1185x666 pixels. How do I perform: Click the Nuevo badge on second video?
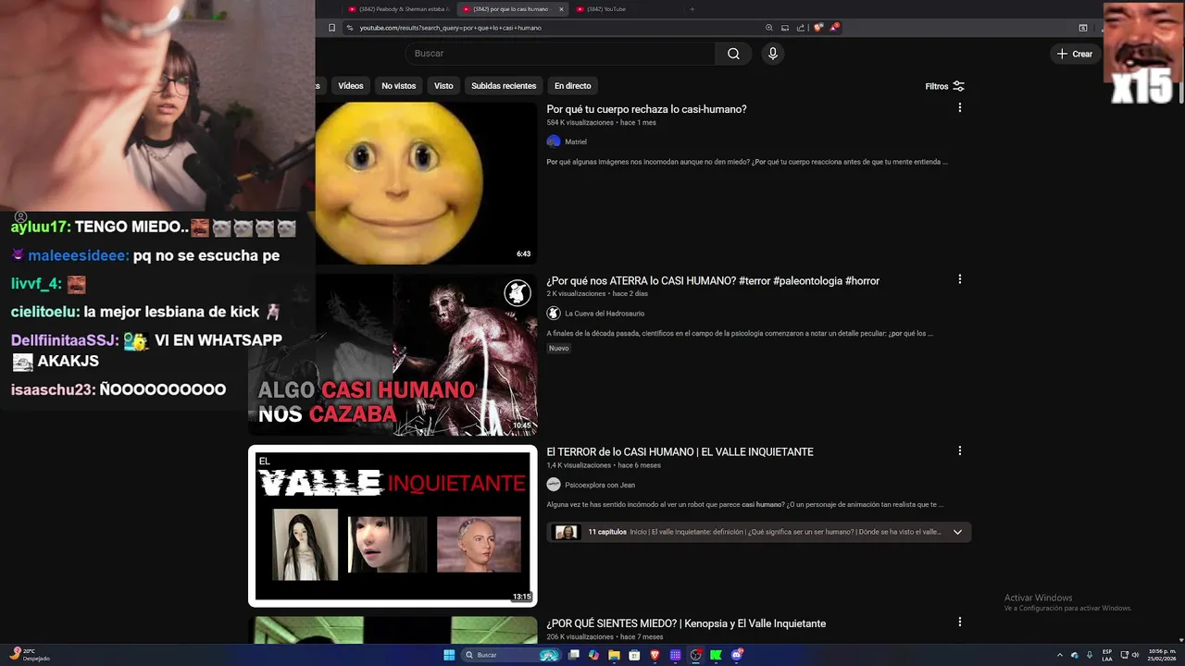558,348
